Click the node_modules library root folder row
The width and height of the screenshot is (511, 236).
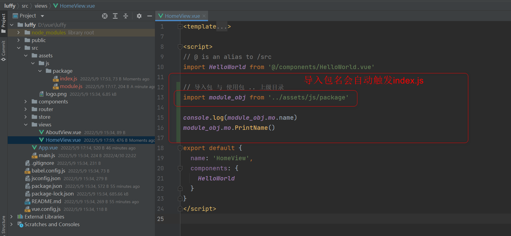coord(81,33)
